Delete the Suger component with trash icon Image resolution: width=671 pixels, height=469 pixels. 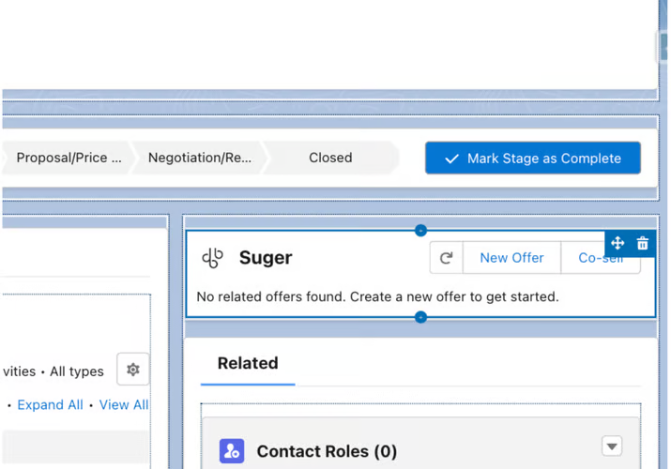(x=643, y=244)
